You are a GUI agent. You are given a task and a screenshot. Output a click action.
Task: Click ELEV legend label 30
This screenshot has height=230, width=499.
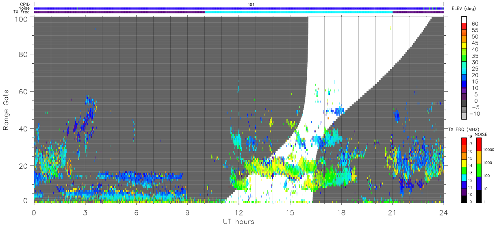475,62
